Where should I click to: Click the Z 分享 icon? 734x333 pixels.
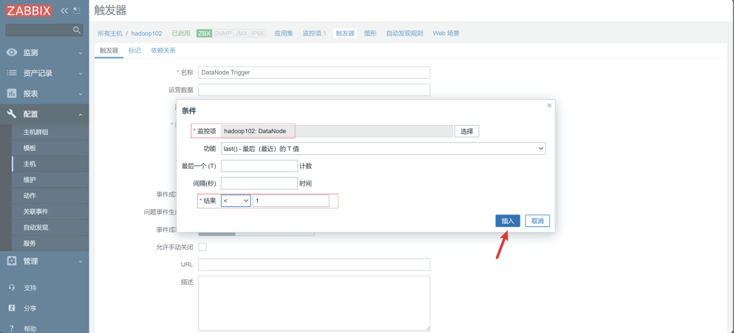12,308
